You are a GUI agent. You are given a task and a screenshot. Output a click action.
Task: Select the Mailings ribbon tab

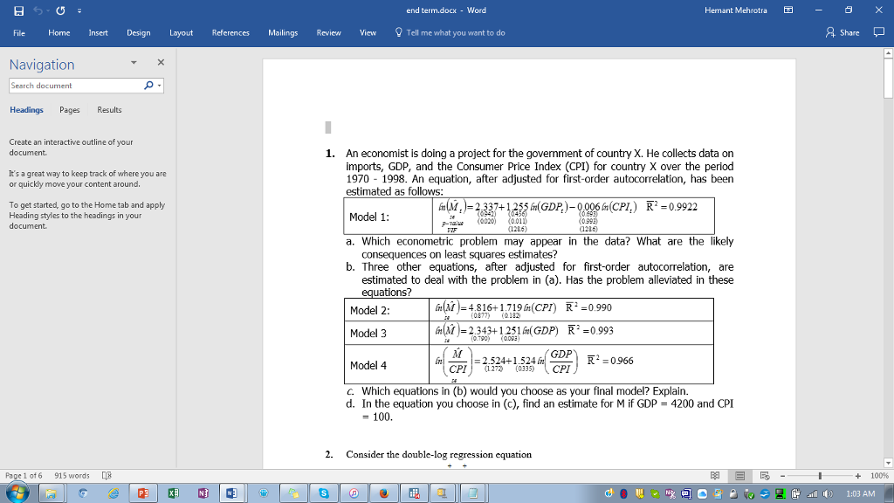pos(283,33)
